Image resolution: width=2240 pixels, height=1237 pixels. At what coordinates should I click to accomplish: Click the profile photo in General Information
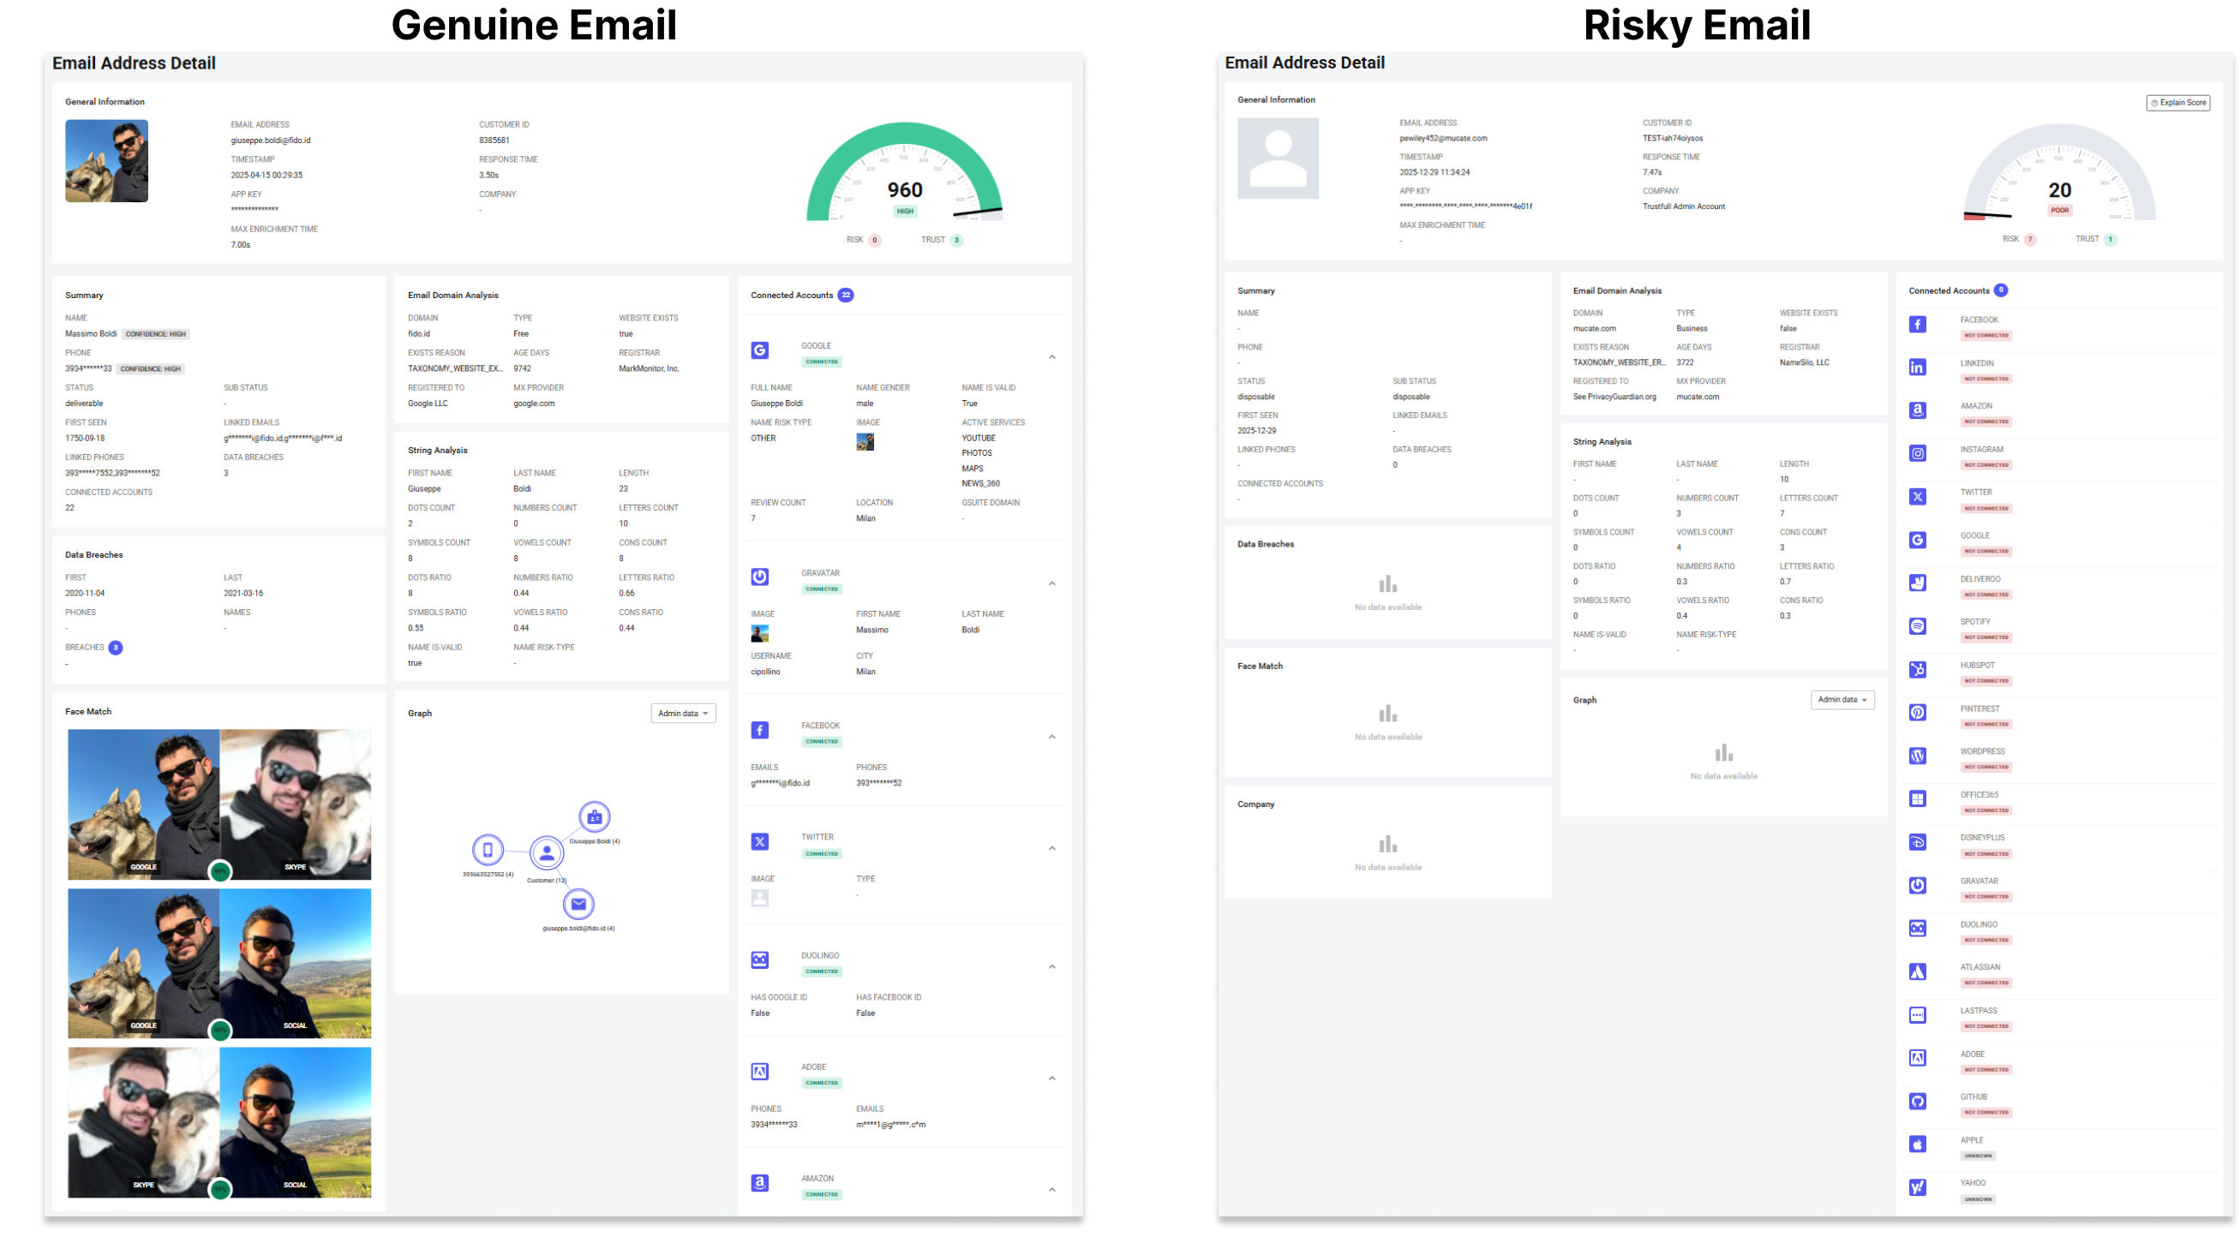(x=106, y=161)
